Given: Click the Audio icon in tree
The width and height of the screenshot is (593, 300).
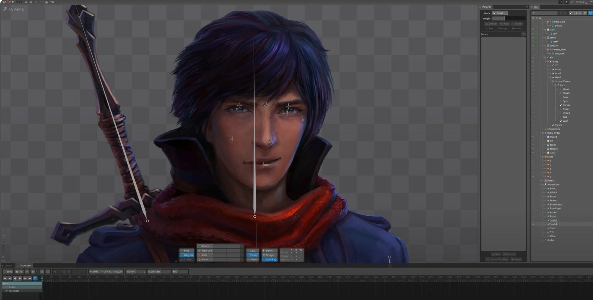Looking at the screenshot, I should (546, 240).
